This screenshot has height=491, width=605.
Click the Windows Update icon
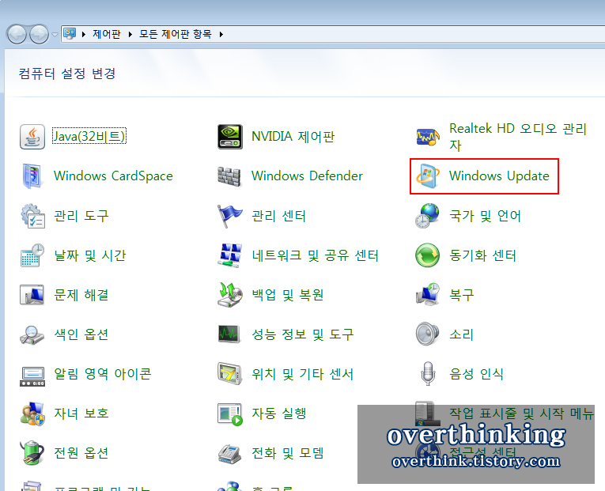(x=428, y=176)
